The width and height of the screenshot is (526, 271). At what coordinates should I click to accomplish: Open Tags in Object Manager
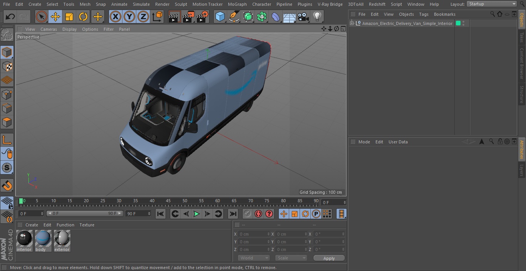click(x=424, y=14)
